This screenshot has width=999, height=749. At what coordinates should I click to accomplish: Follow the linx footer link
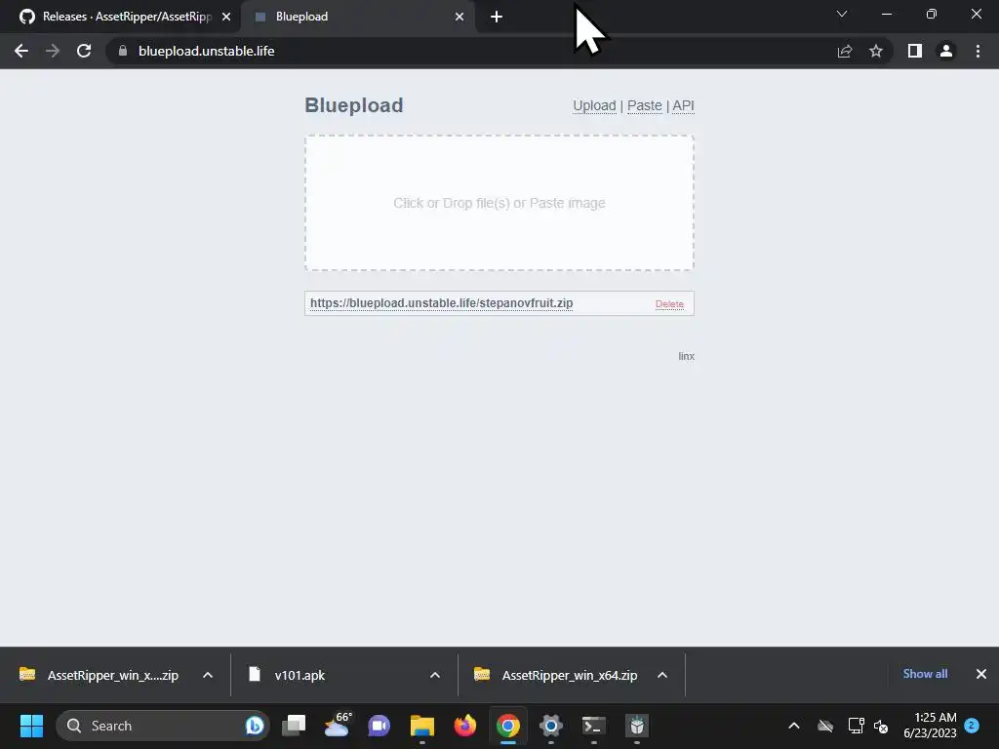686,356
